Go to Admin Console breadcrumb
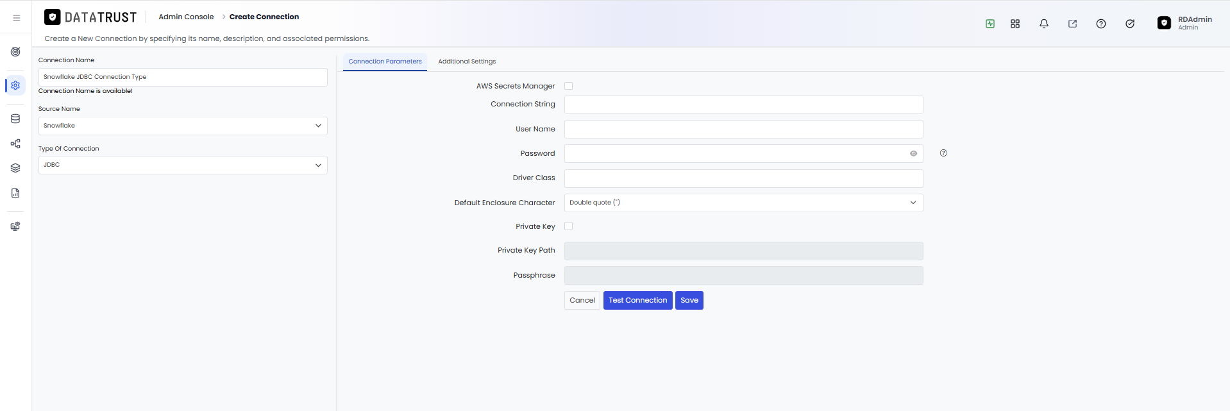Screen dimensions: 1230x411 (x=186, y=17)
